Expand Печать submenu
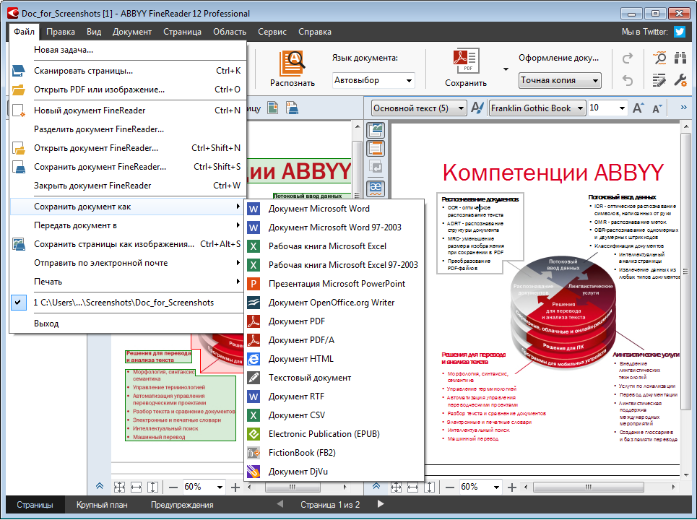Image resolution: width=697 pixels, height=520 pixels. [127, 282]
